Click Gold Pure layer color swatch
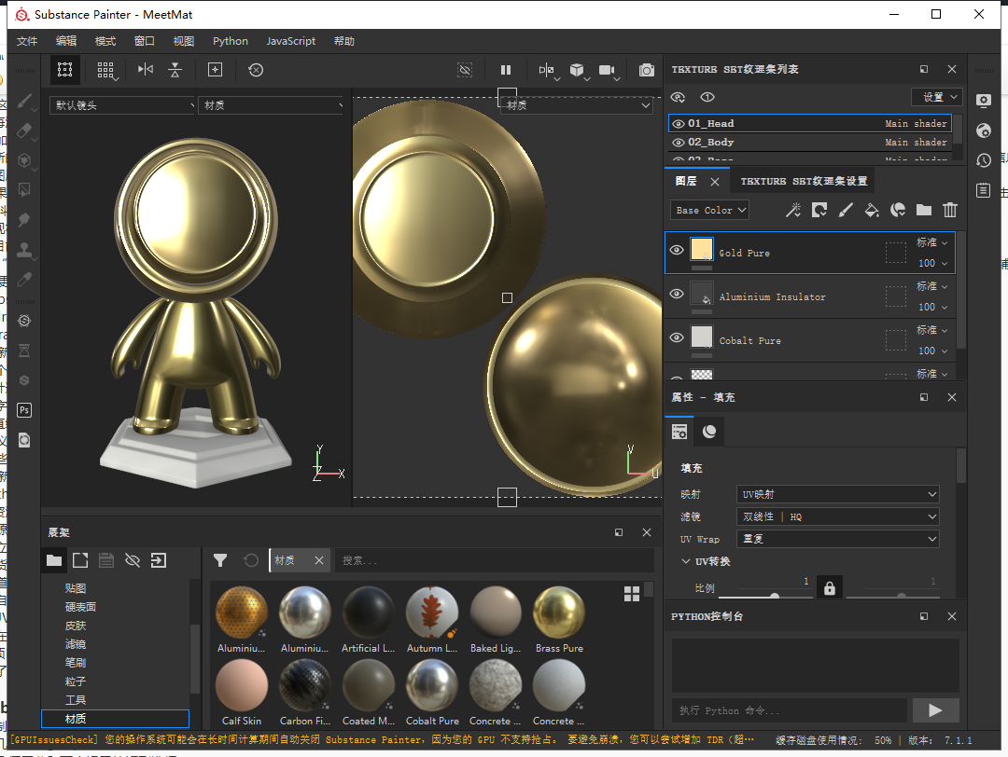The width and height of the screenshot is (1008, 757). [x=701, y=249]
